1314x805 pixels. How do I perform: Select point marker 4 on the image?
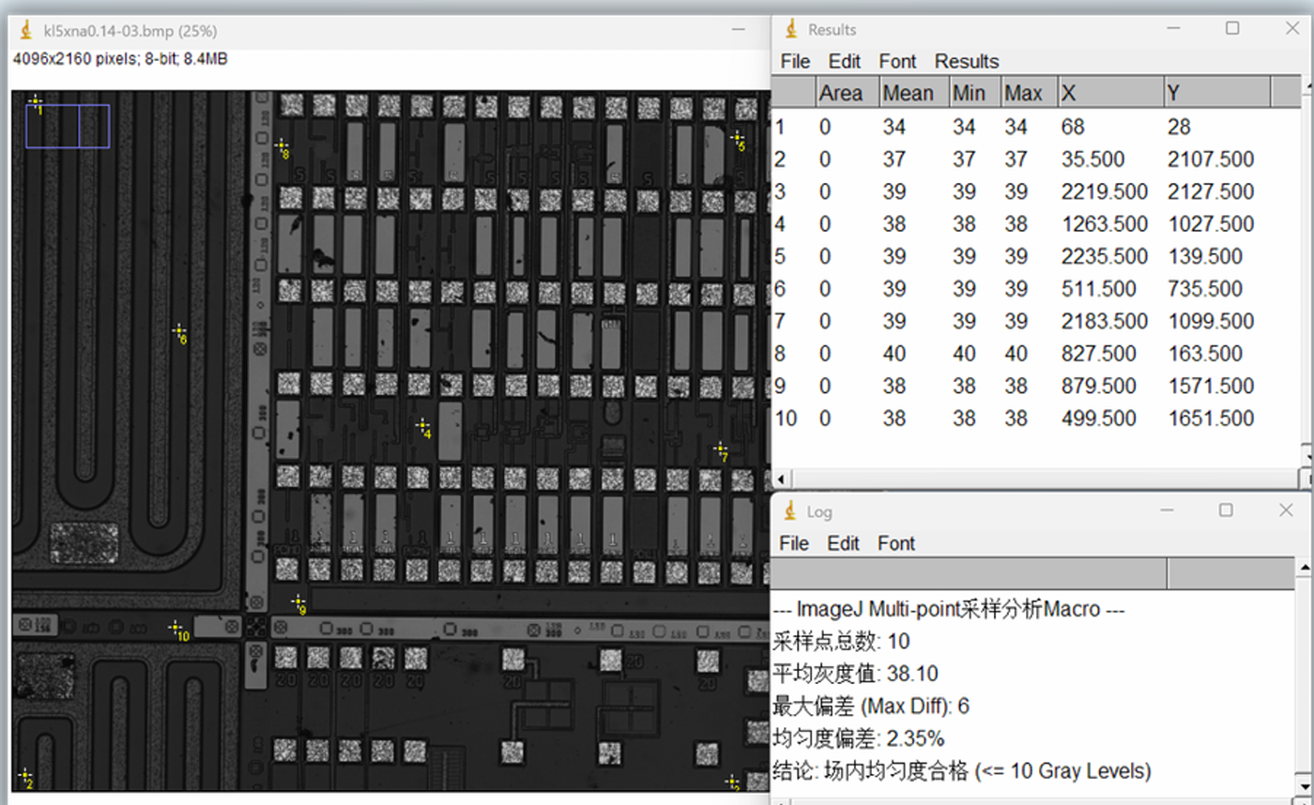[x=421, y=426]
